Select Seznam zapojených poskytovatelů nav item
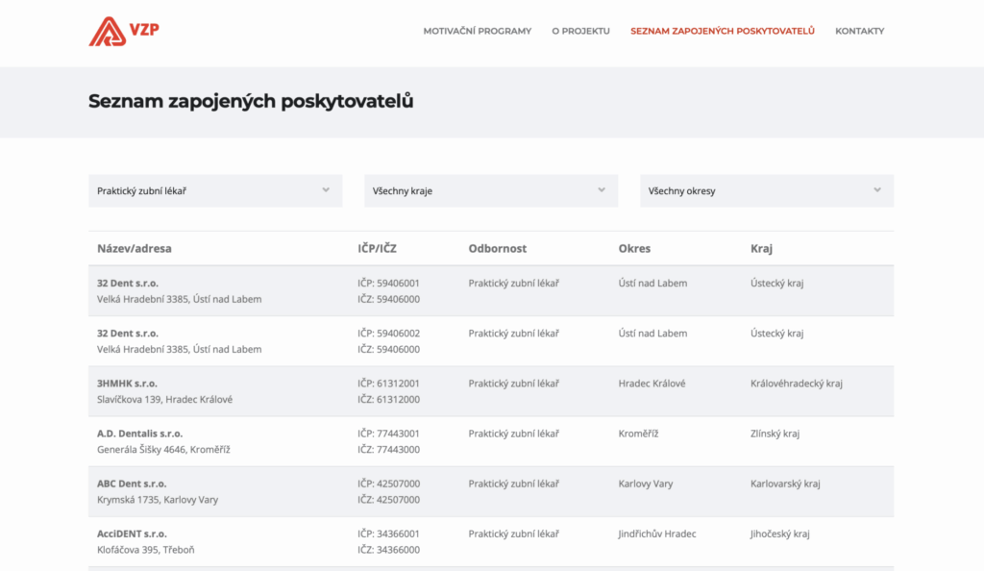Image resolution: width=984 pixels, height=571 pixels. tap(722, 31)
